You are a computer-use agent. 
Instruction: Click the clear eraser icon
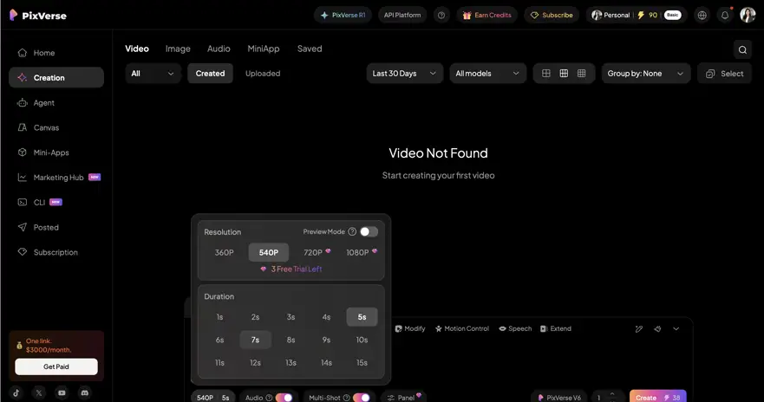658,329
